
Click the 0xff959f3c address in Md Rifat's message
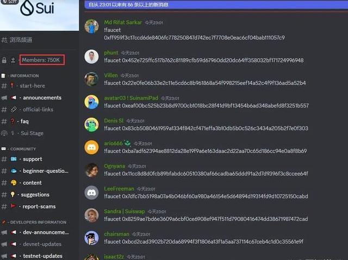[195, 37]
